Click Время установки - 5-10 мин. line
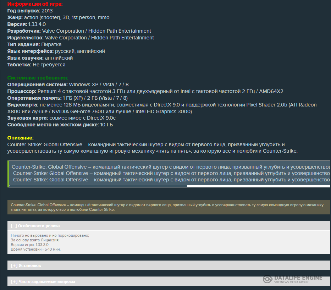The width and height of the screenshot is (331, 290). pos(36,250)
